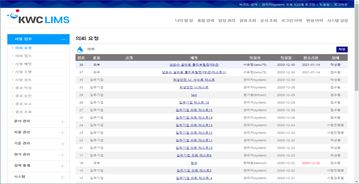Expand 양식 관리 plus icon
This screenshot has width=359, height=184.
pos(63,155)
